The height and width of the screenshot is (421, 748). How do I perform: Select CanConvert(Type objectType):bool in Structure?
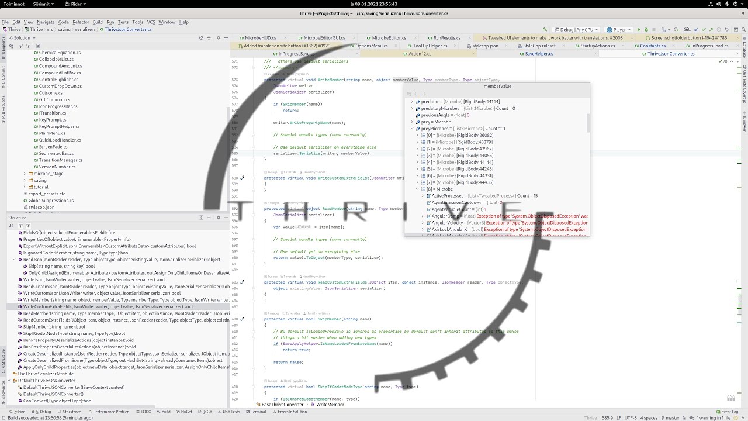point(58,401)
